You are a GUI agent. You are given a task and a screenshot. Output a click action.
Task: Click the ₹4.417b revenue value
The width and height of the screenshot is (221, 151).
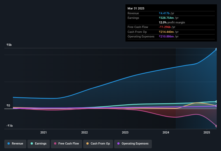point(164,13)
